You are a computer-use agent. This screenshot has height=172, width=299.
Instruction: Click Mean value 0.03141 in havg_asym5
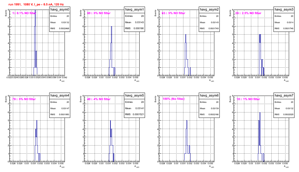(x=139, y=108)
